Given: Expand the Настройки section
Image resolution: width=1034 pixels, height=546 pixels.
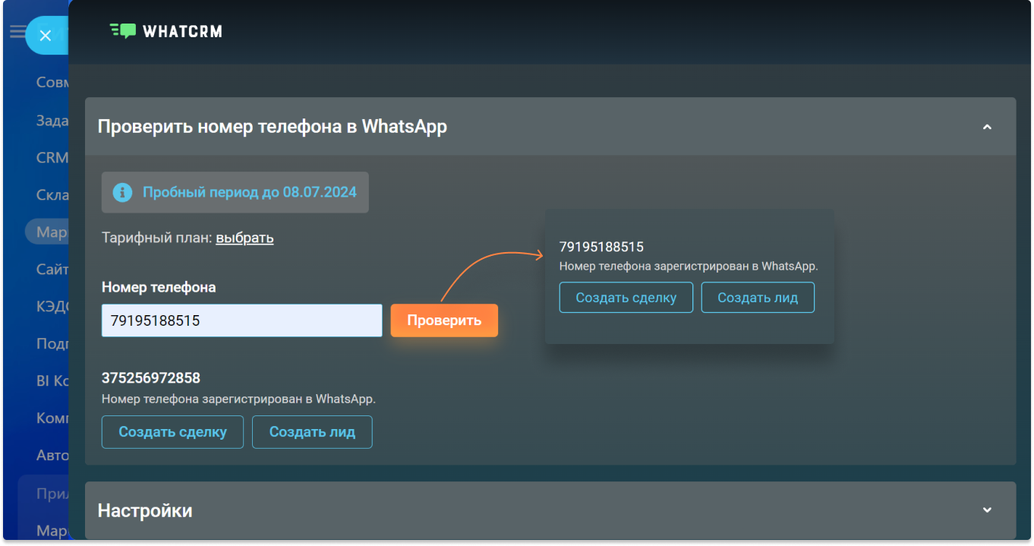Looking at the screenshot, I should coord(987,510).
